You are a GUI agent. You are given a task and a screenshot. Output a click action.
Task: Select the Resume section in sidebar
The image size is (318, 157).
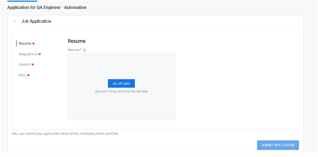coord(25,43)
